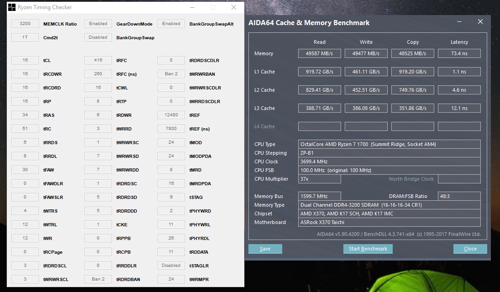Viewport: 500px width, 292px height.
Task: Click the tRDWR value 6 field
Action: click(x=98, y=115)
